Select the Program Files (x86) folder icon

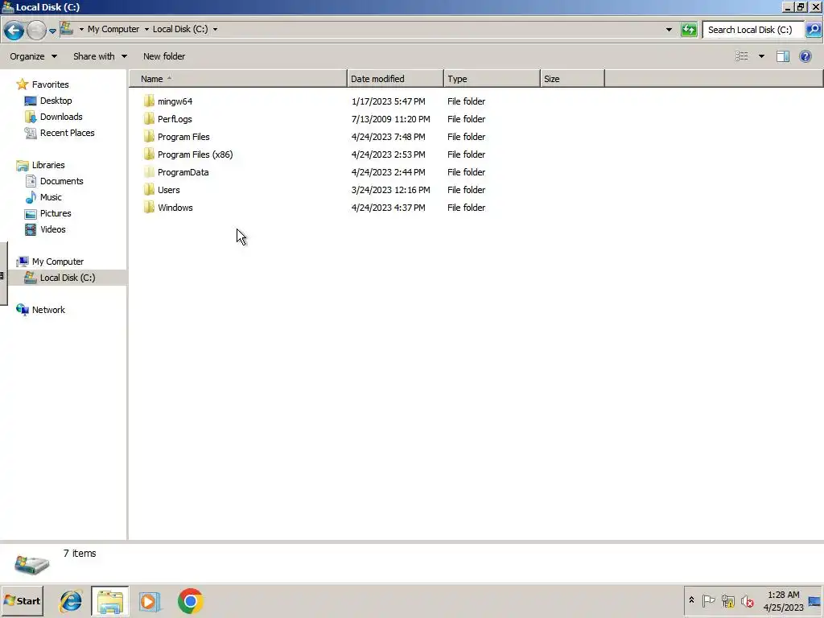tap(149, 154)
